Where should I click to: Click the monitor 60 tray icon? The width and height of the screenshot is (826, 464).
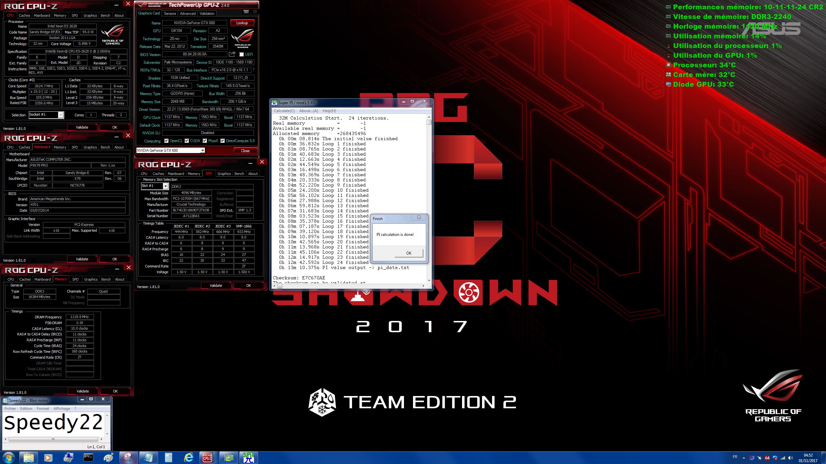click(x=752, y=458)
